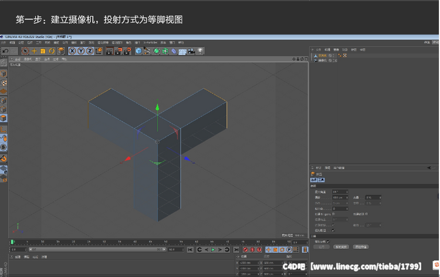The width and height of the screenshot is (440, 277).
Task: Add a camera object from toolbar
Action: pyautogui.click(x=191, y=51)
